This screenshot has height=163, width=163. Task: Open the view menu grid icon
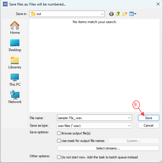click(133, 14)
